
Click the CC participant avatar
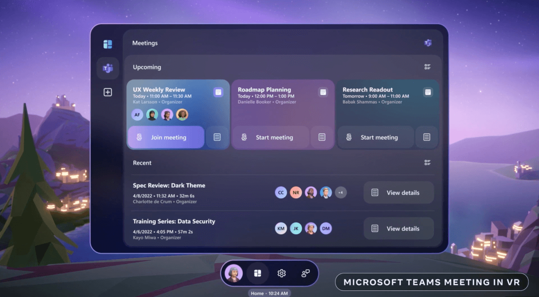pos(281,193)
